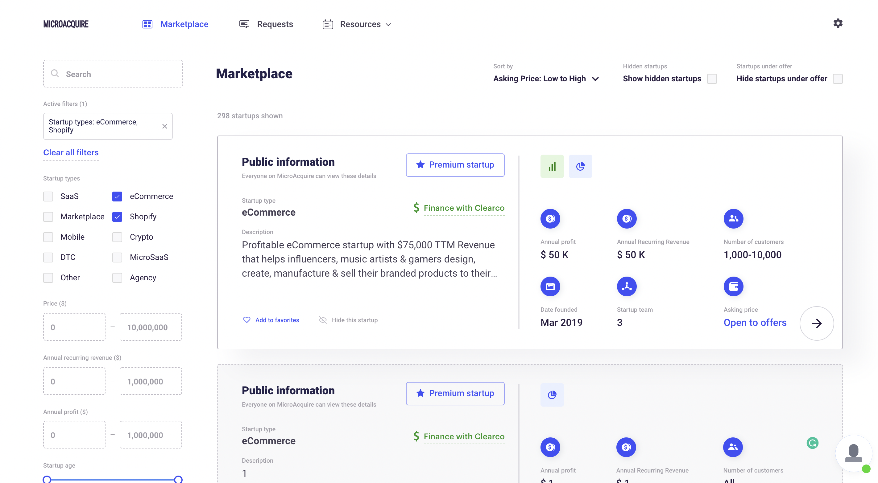The height and width of the screenshot is (483, 878).
Task: Enable the SaaS startup type checkbox
Action: pos(48,197)
